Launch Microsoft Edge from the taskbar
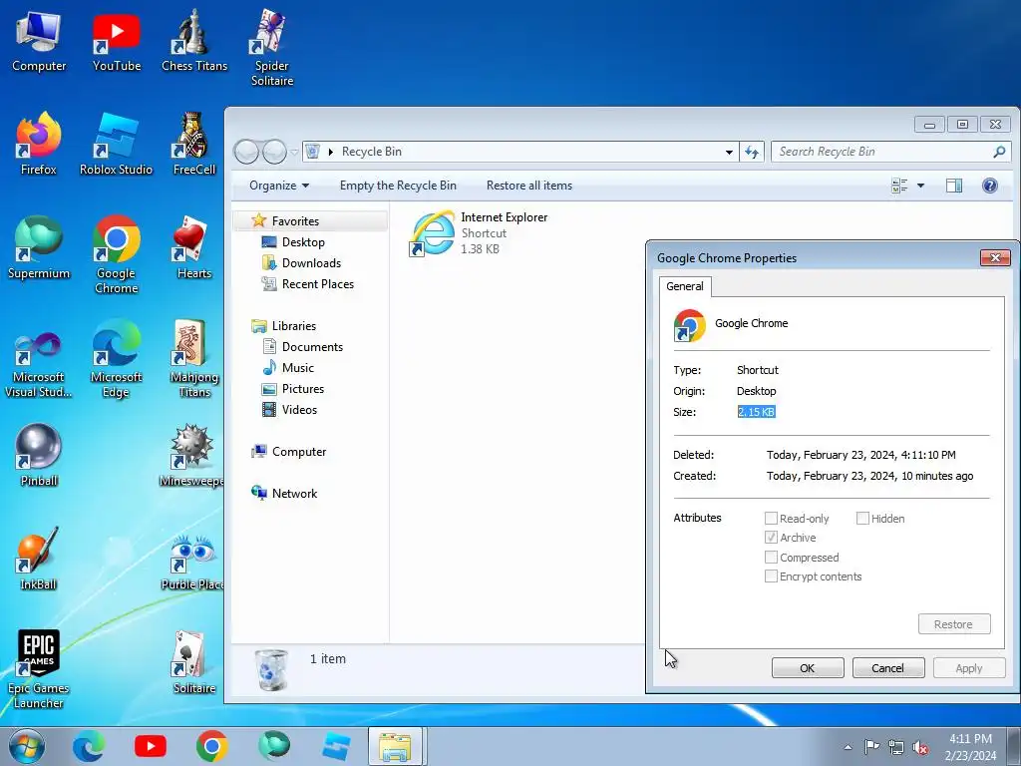This screenshot has height=766, width=1021. [89, 746]
